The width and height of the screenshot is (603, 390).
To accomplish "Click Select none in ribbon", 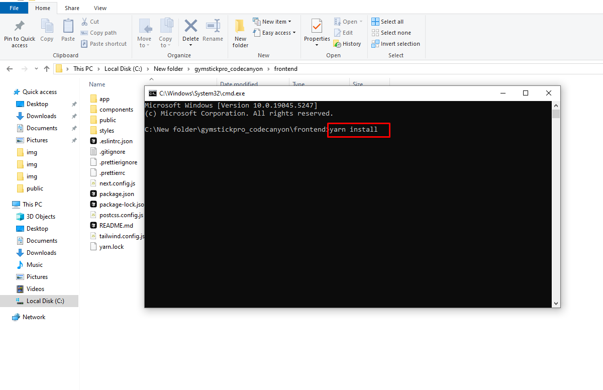I will [391, 33].
